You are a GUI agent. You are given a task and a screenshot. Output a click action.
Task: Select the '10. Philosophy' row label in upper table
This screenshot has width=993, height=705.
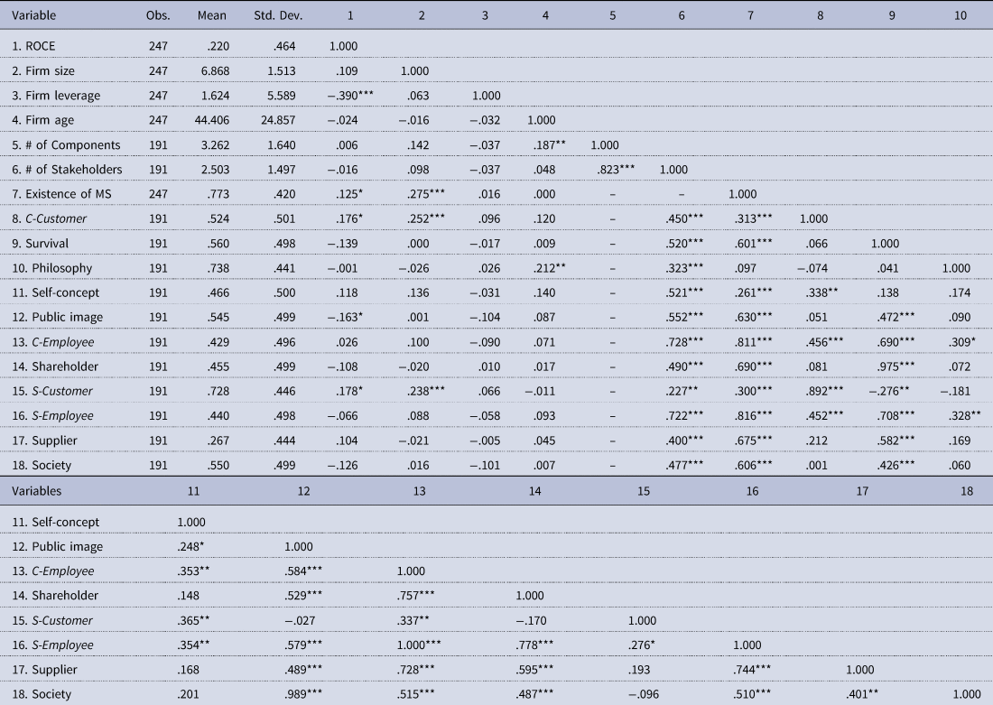[52, 268]
